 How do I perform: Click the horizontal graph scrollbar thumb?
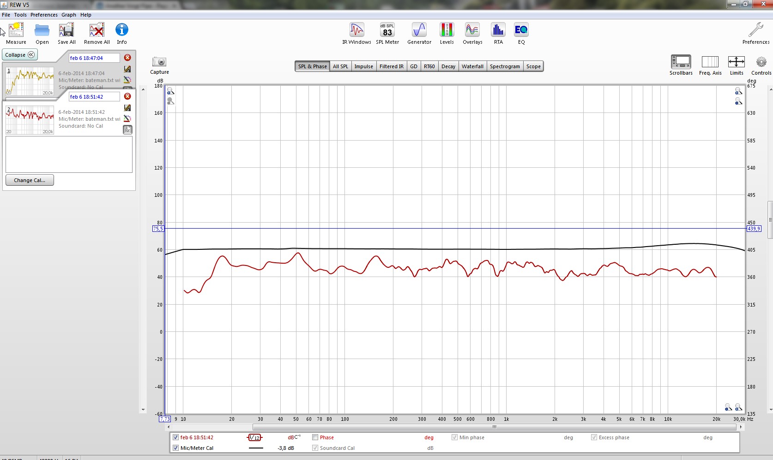(x=494, y=427)
